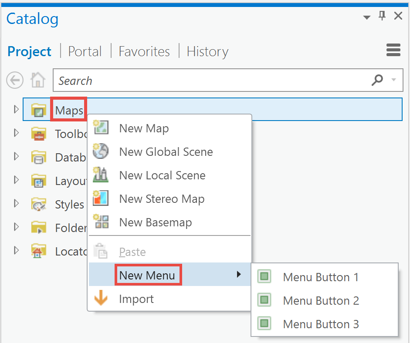This screenshot has height=343, width=410.
Task: Expand the Toolboxes tree item
Action: 16,134
